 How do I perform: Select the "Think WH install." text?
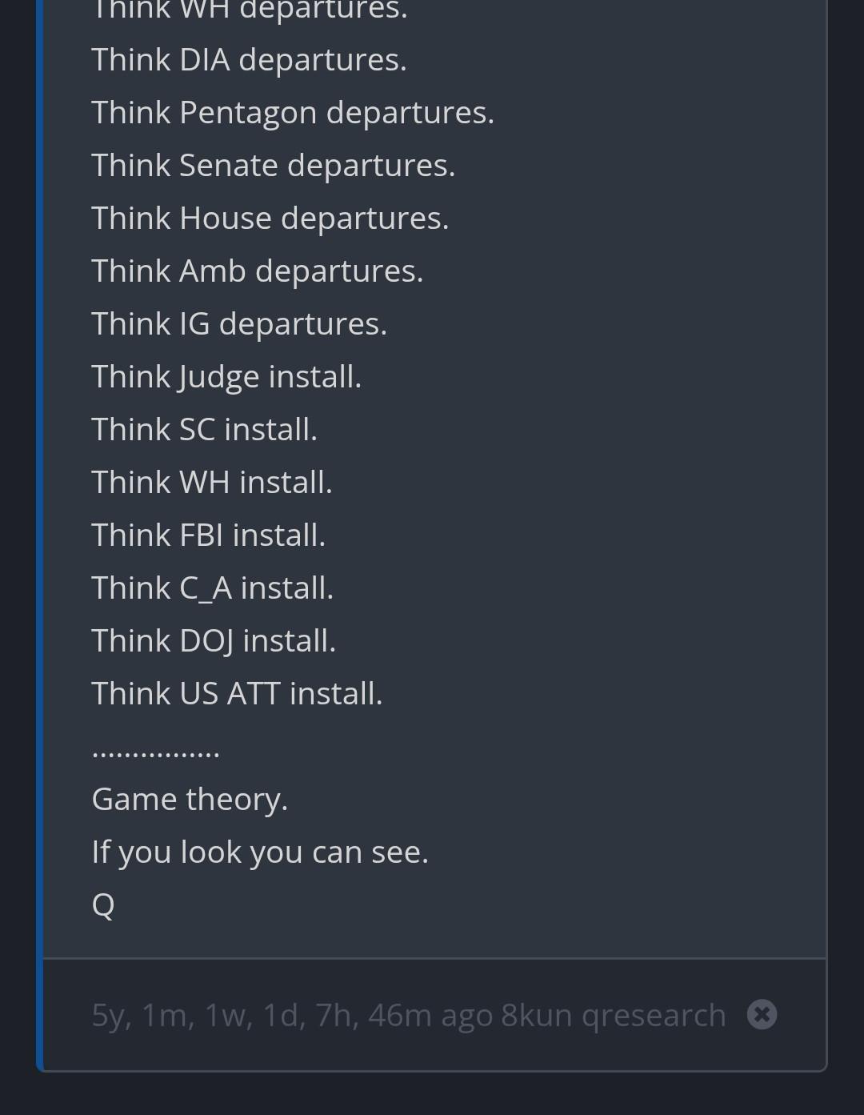pos(211,483)
